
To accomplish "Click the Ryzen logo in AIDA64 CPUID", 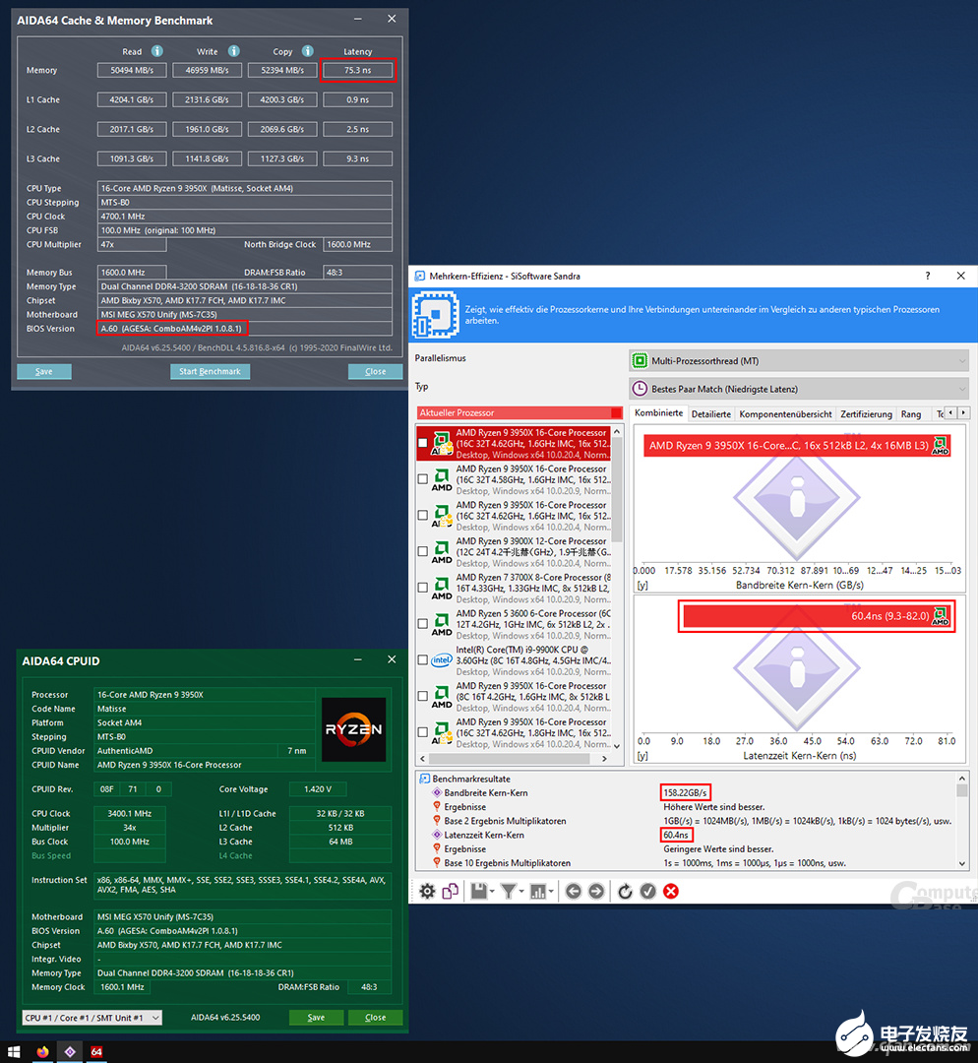I will click(x=354, y=729).
